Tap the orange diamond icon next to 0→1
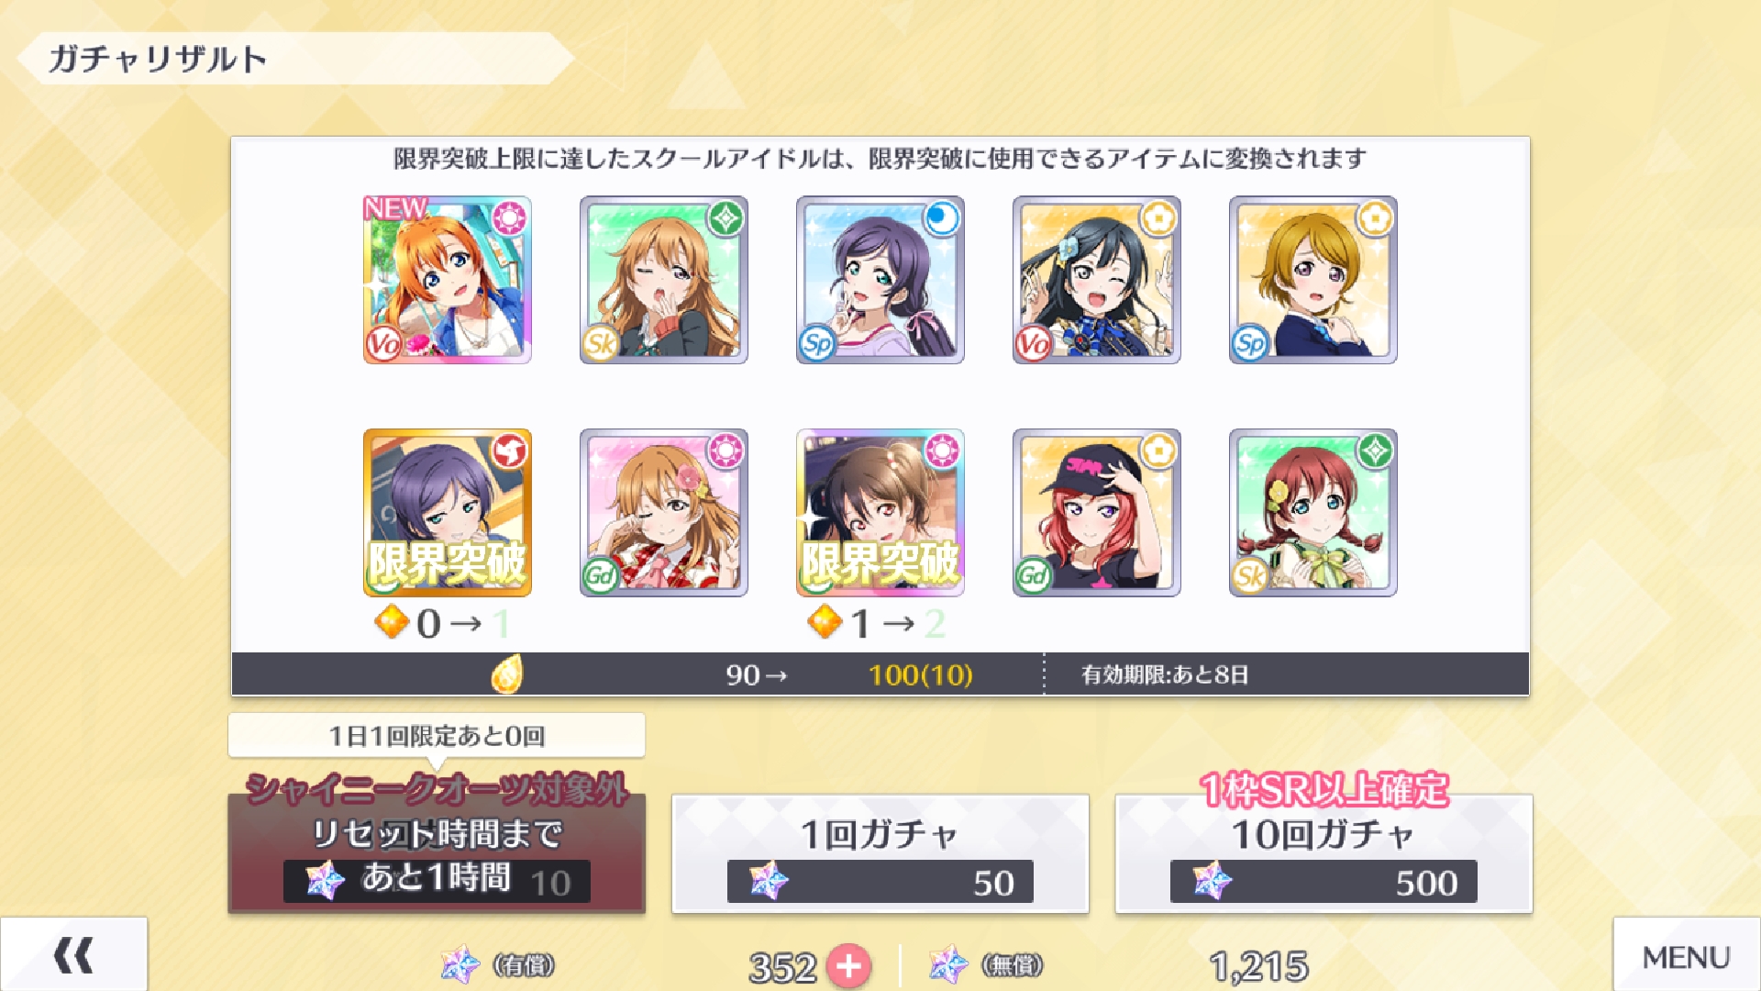The width and height of the screenshot is (1761, 991). coord(392,623)
